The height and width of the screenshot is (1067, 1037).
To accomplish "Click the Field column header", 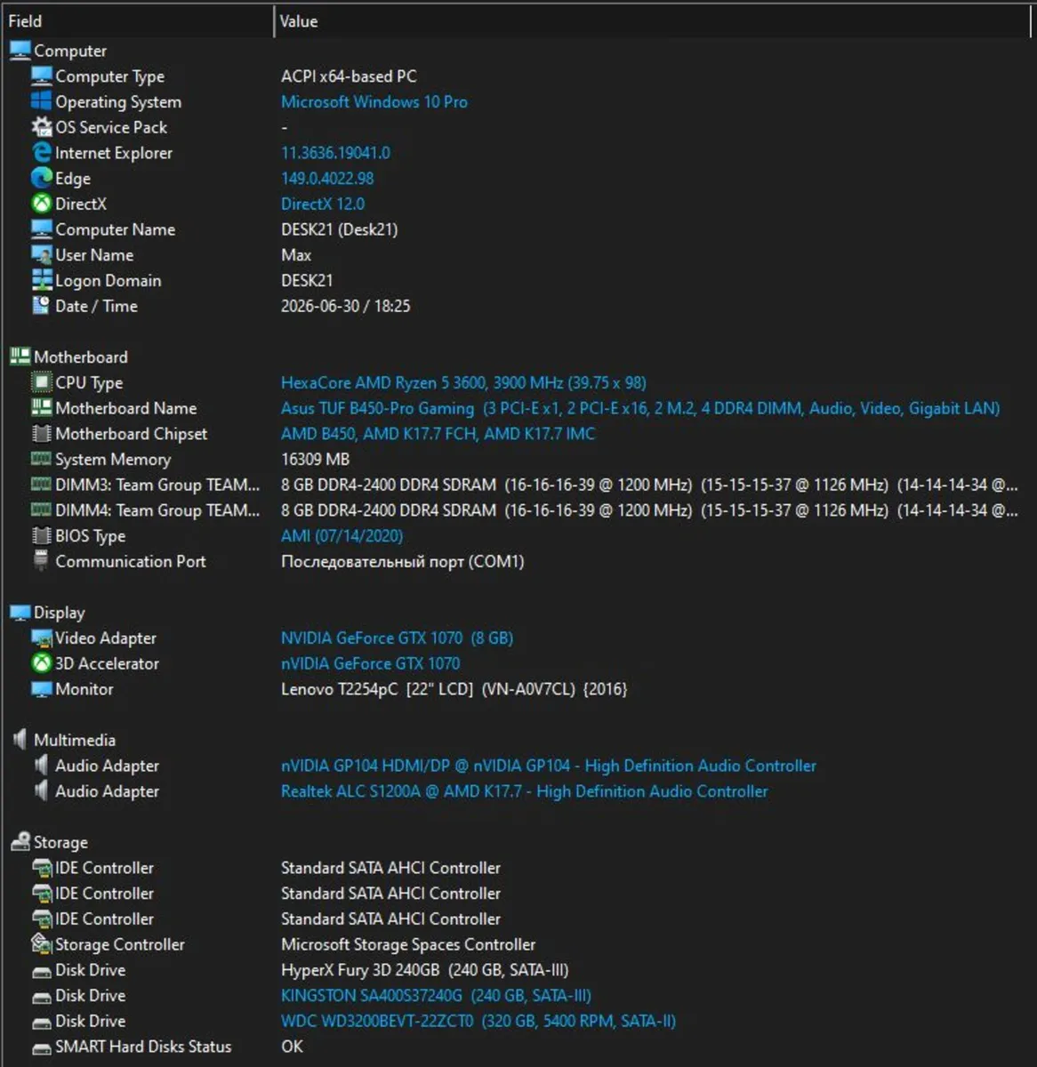I will (137, 20).
